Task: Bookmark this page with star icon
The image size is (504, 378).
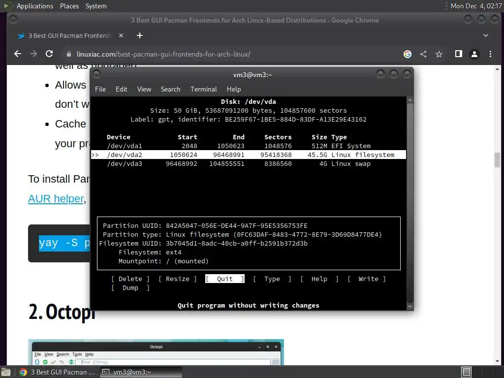Action: (x=439, y=54)
